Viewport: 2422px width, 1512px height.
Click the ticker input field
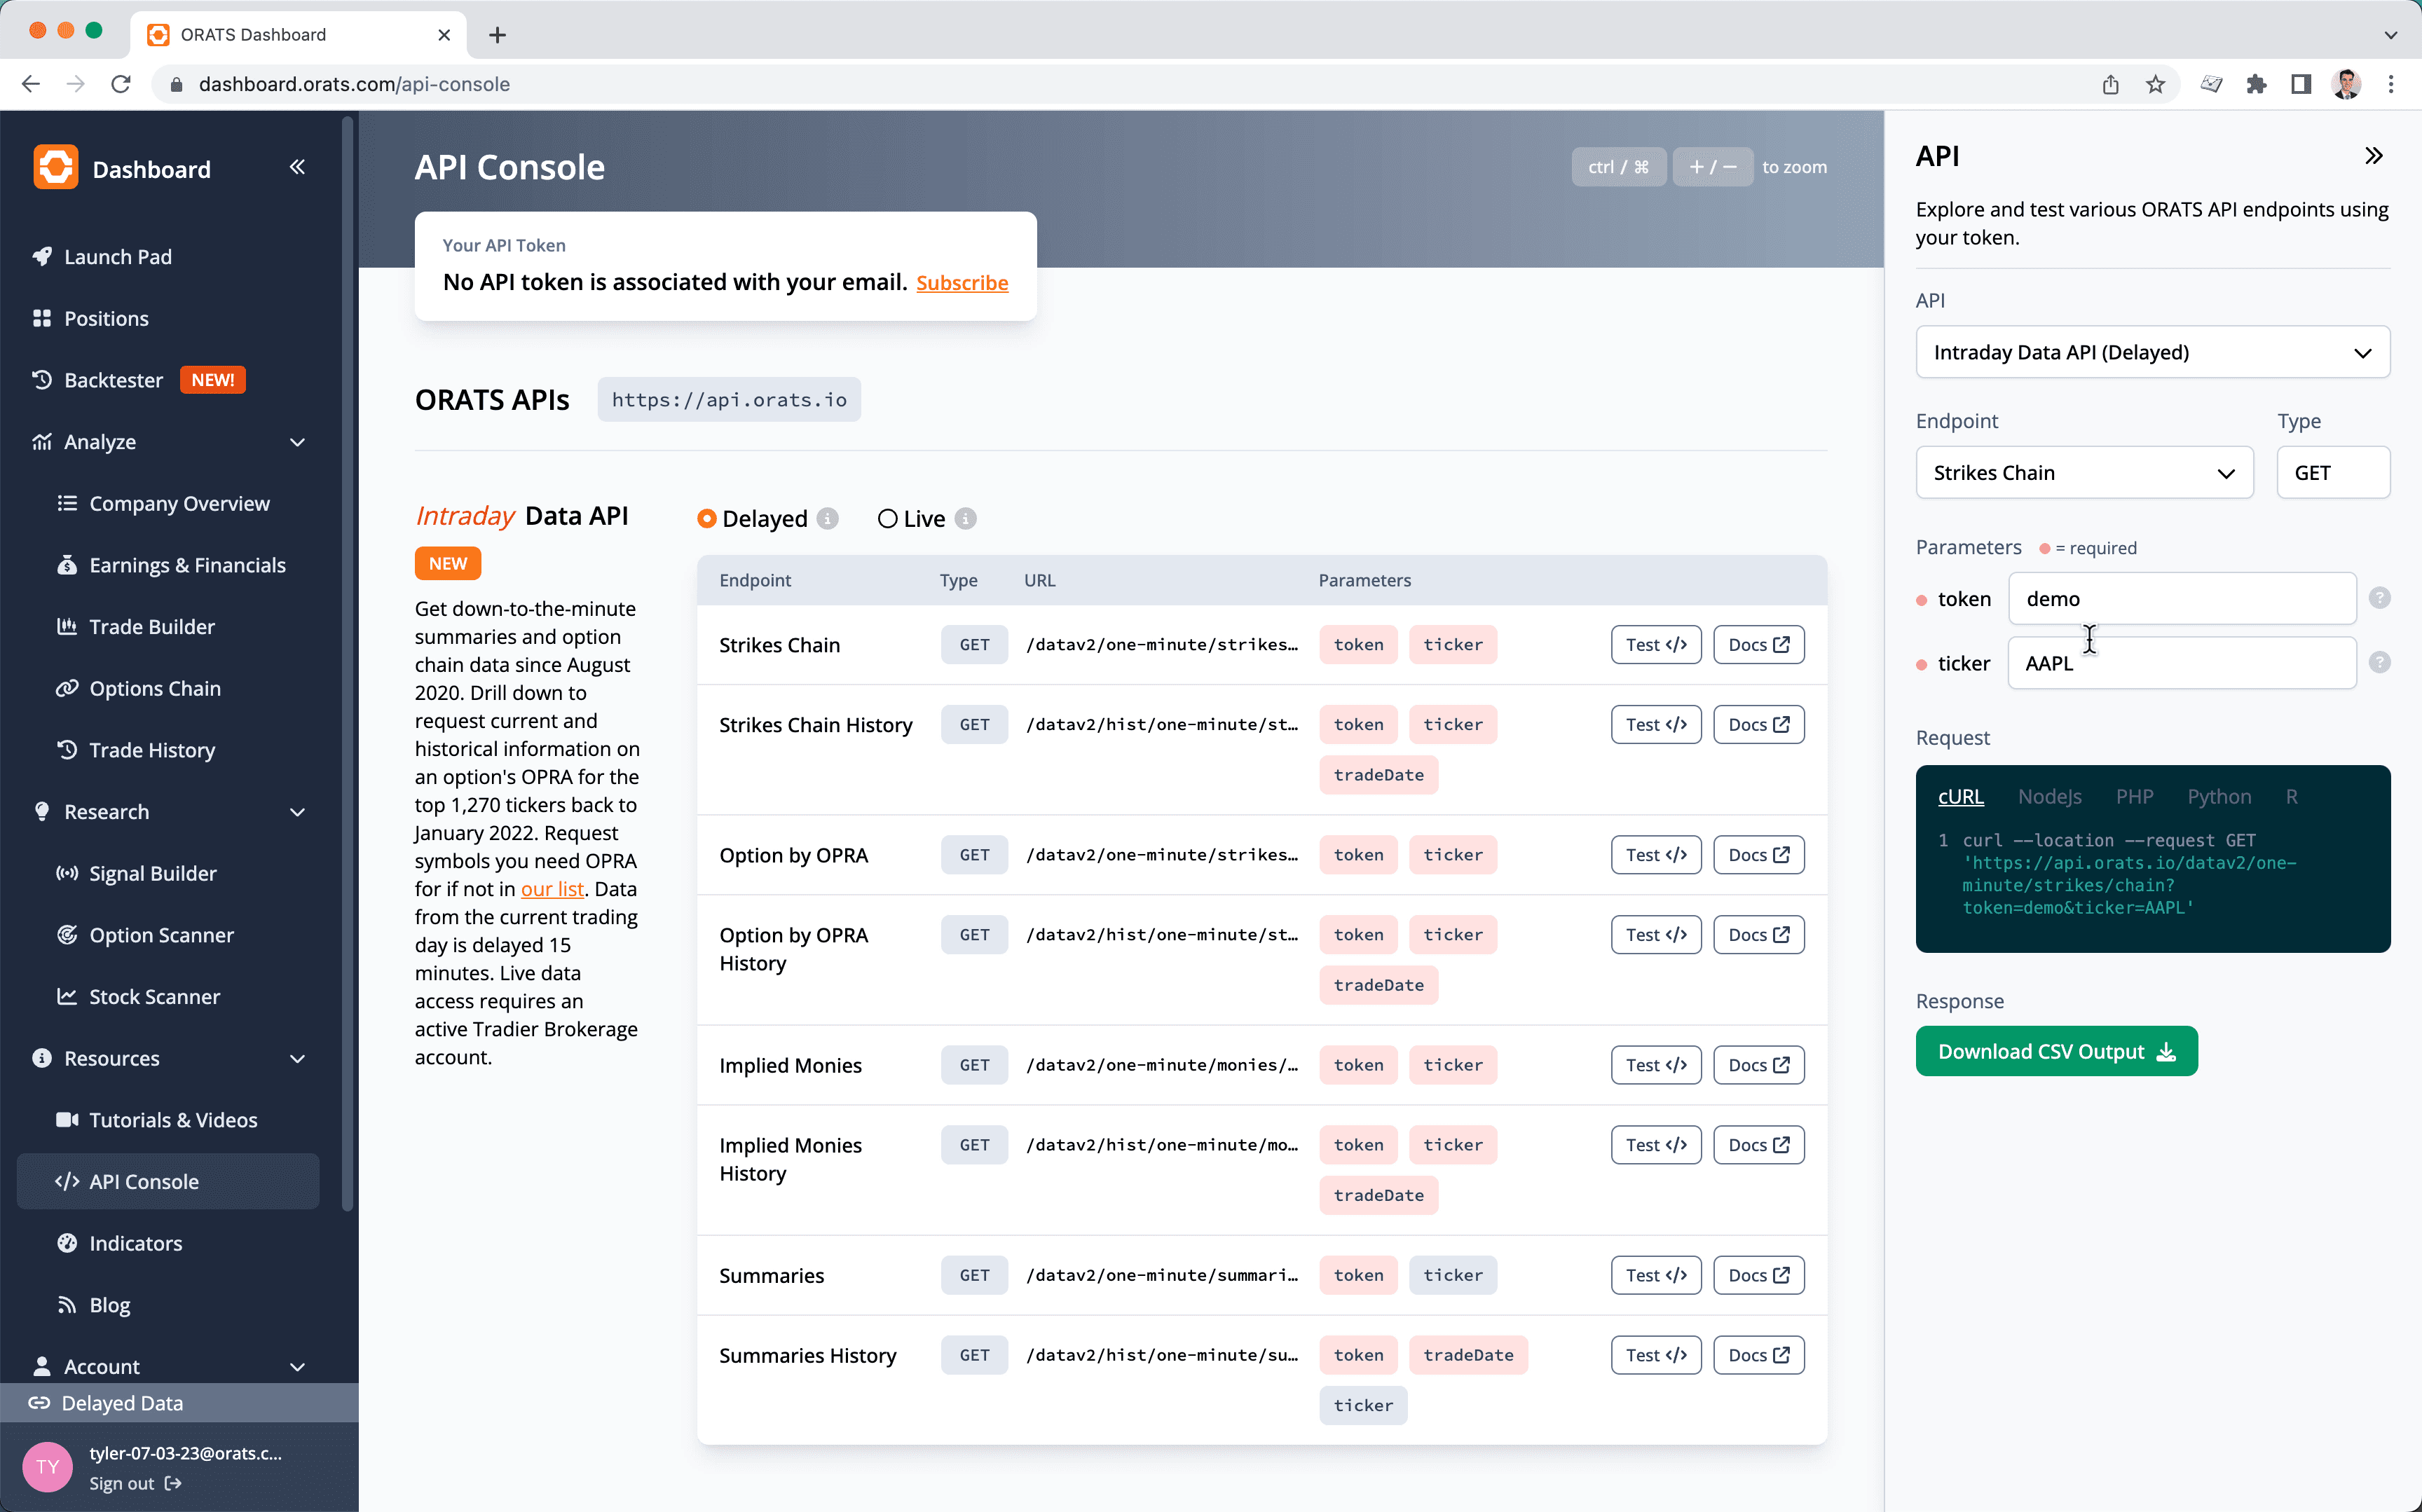2182,662
